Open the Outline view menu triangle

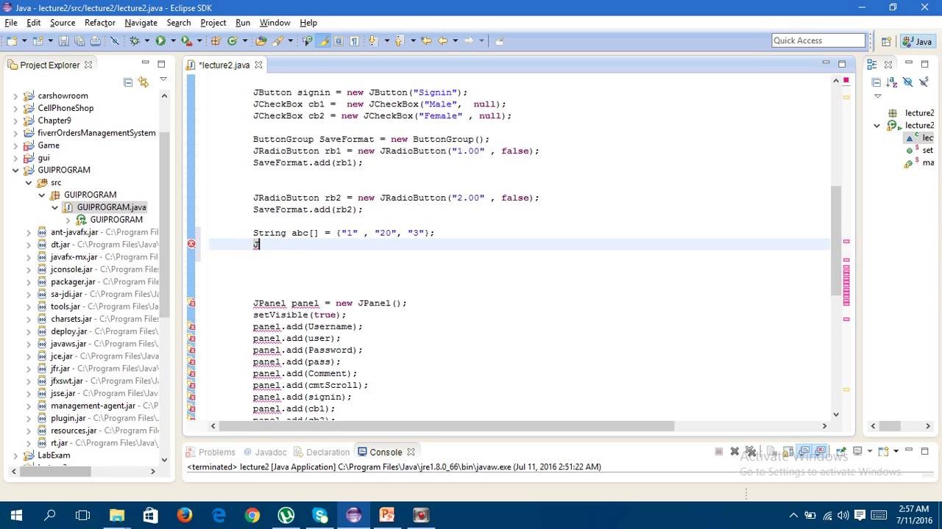click(x=877, y=96)
